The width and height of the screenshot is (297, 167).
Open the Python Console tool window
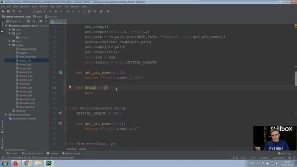[71, 154]
